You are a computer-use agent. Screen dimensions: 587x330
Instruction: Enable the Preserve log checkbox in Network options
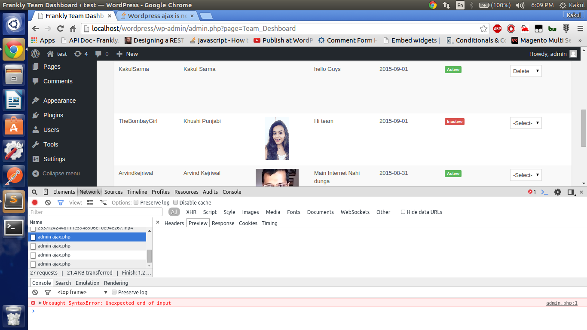click(136, 202)
